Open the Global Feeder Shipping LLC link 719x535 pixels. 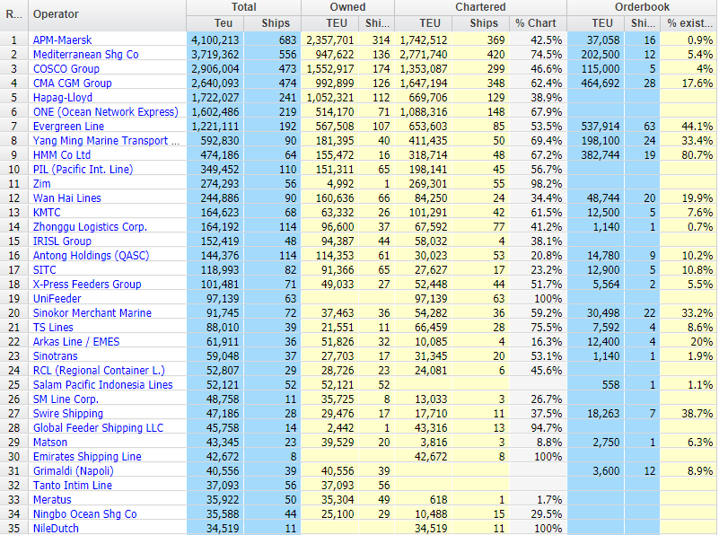pos(98,428)
